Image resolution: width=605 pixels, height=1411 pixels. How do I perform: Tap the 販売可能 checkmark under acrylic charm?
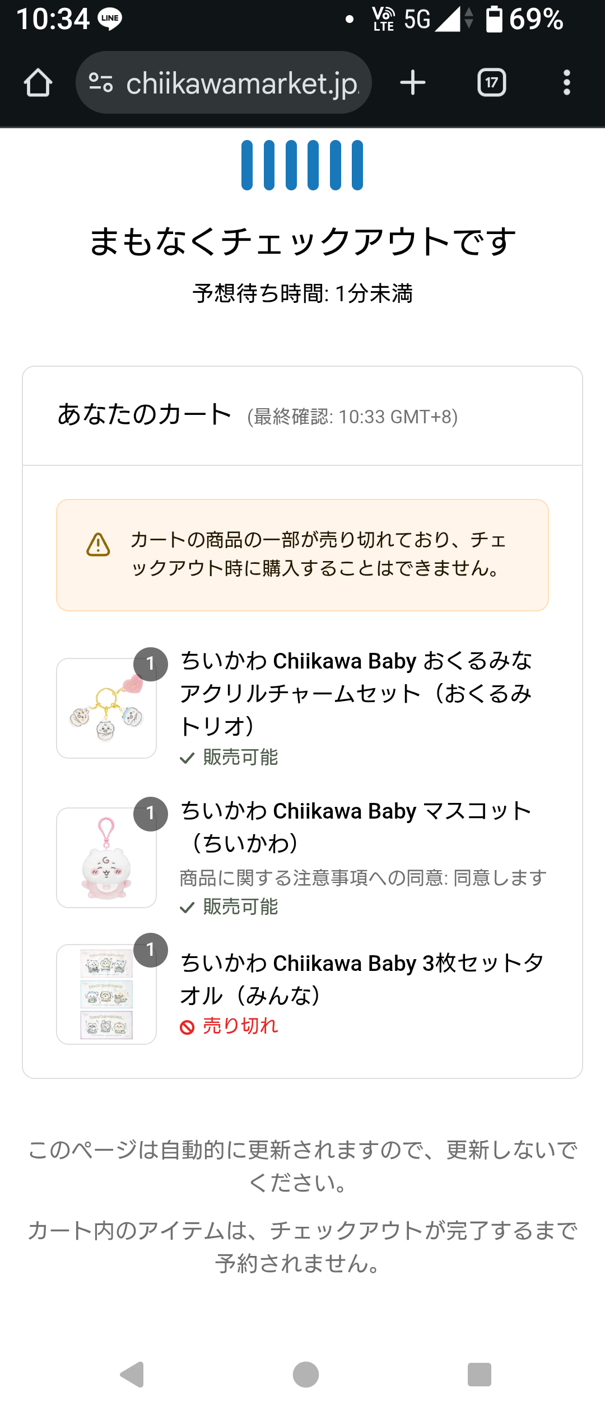pos(187,758)
